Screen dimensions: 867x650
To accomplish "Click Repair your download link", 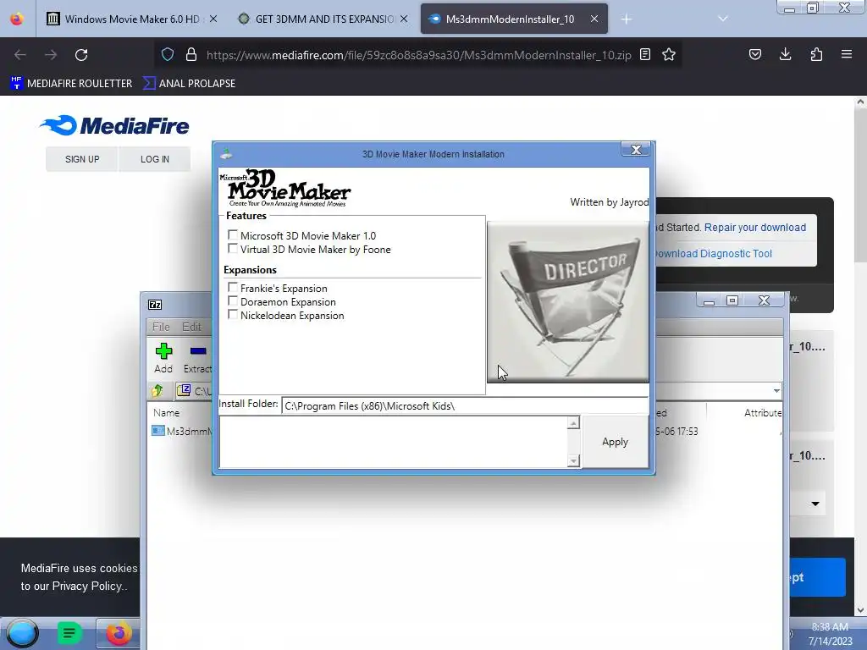I will (x=754, y=227).
